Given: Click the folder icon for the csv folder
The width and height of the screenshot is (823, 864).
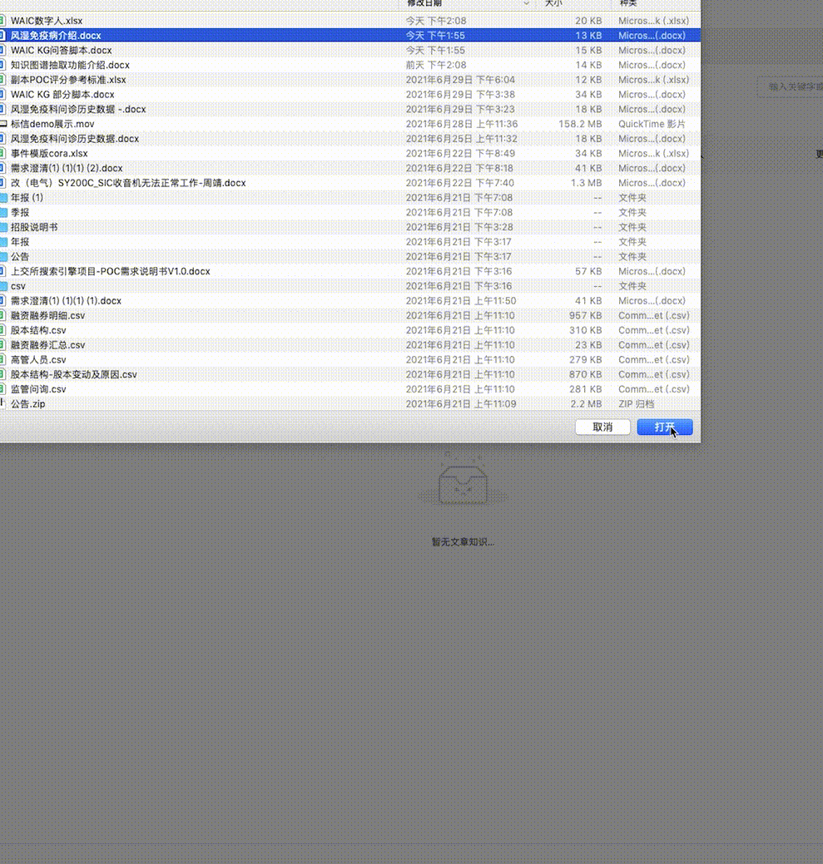Looking at the screenshot, I should (3, 286).
